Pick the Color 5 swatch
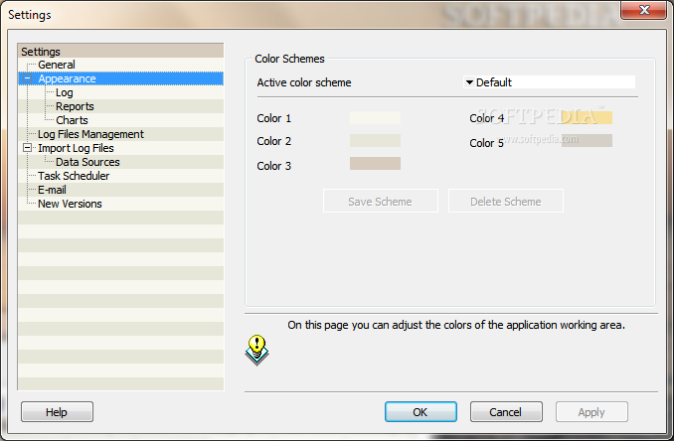 (x=587, y=140)
